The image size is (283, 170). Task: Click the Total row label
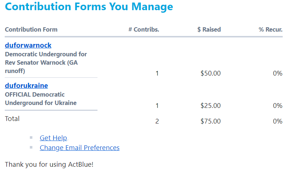click(12, 119)
